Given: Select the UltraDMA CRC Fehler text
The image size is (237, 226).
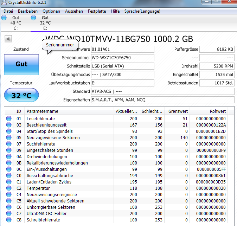Looking at the screenshot, I should click(46, 214).
